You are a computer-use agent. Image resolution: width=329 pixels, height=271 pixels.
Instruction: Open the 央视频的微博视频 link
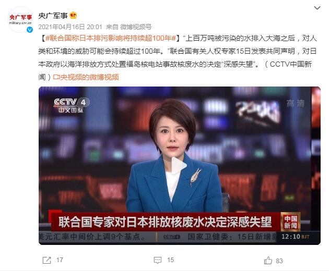(89, 77)
